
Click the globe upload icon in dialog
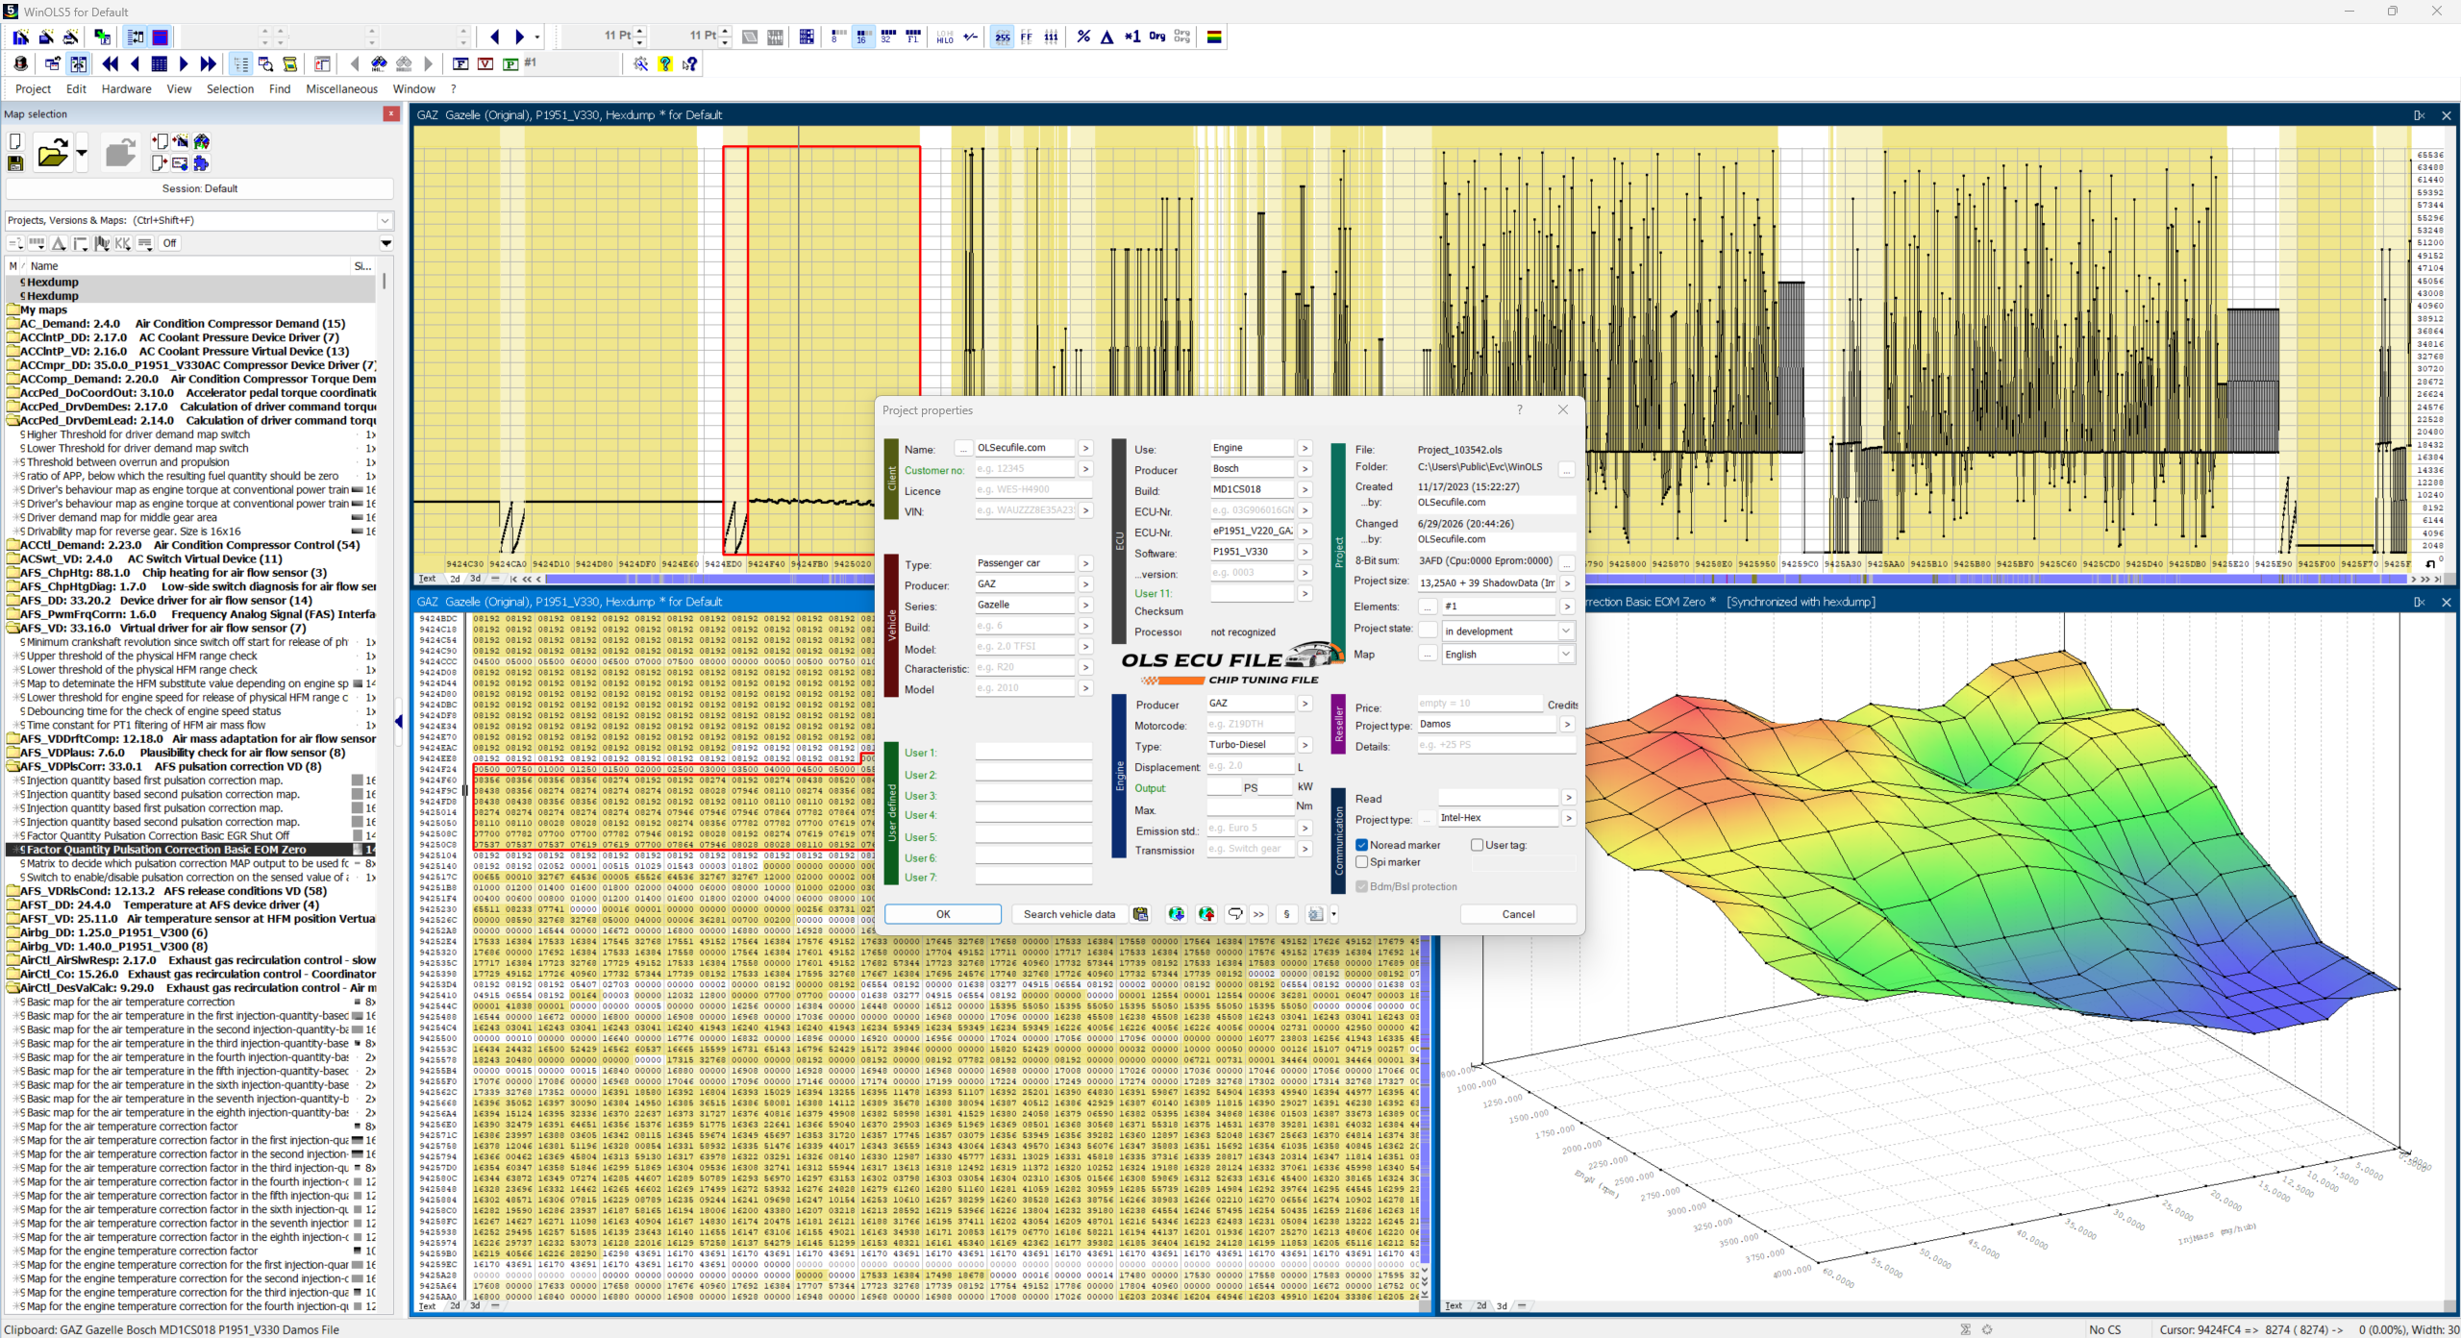click(1206, 914)
